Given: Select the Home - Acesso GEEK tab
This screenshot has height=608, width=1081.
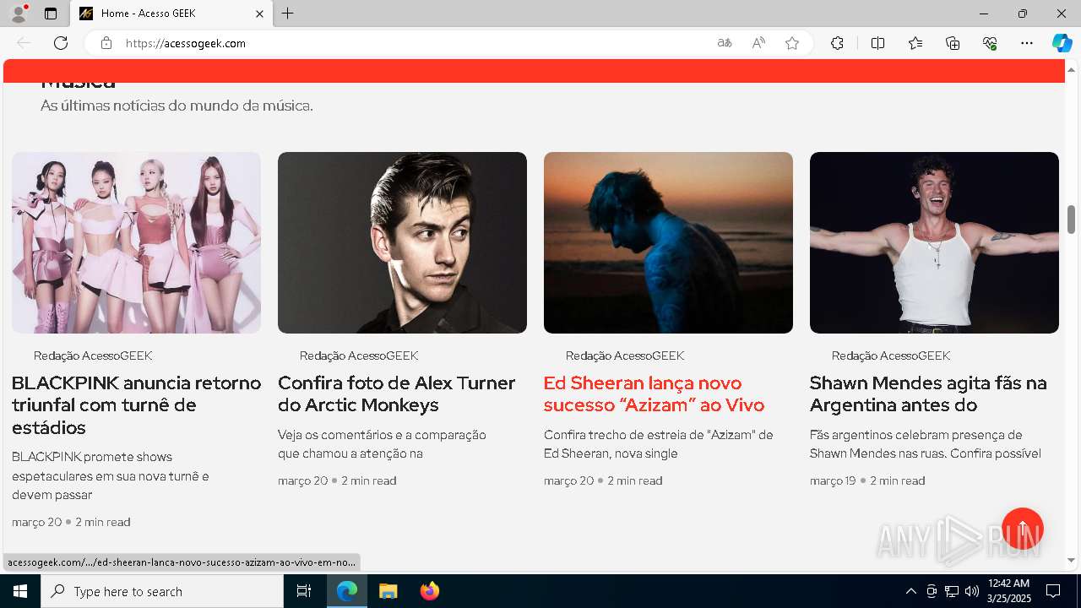Looking at the screenshot, I should click(x=171, y=14).
